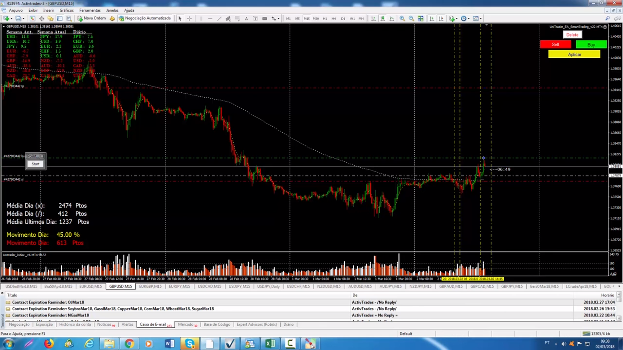Open the Gráficos menu
The width and height of the screenshot is (623, 350).
click(x=67, y=10)
